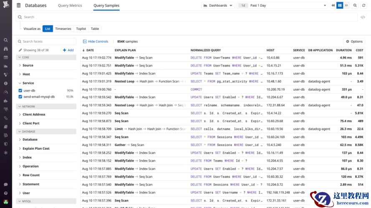
Task: Open the Dashboards dropdown
Action: 218,5
